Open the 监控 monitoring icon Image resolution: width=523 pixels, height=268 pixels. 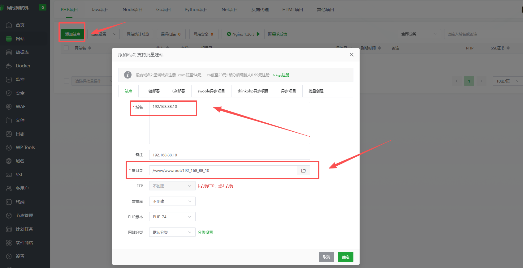[9, 79]
